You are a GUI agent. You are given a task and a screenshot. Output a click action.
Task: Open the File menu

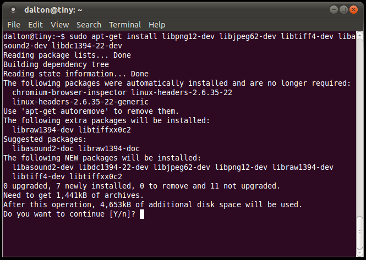(14, 25)
